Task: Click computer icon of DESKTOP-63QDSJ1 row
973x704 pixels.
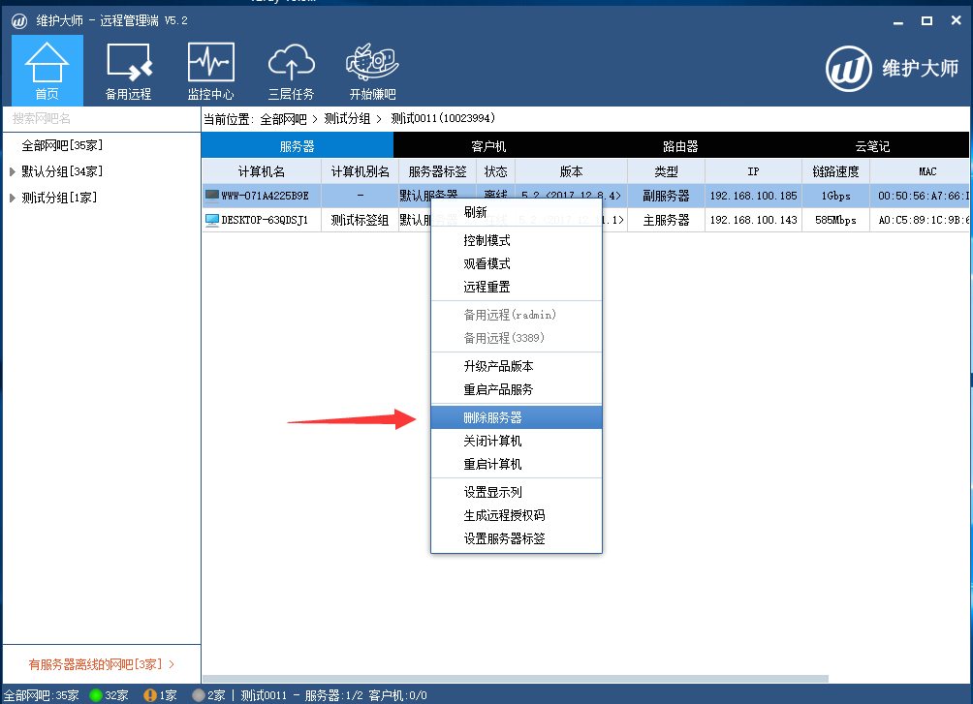Action: 212,220
